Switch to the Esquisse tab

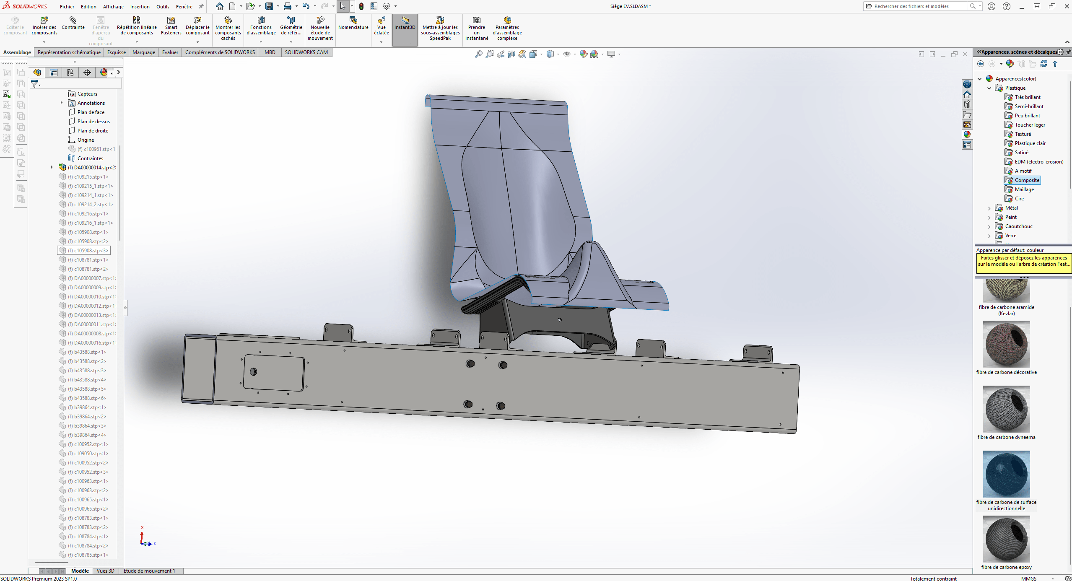(x=116, y=52)
